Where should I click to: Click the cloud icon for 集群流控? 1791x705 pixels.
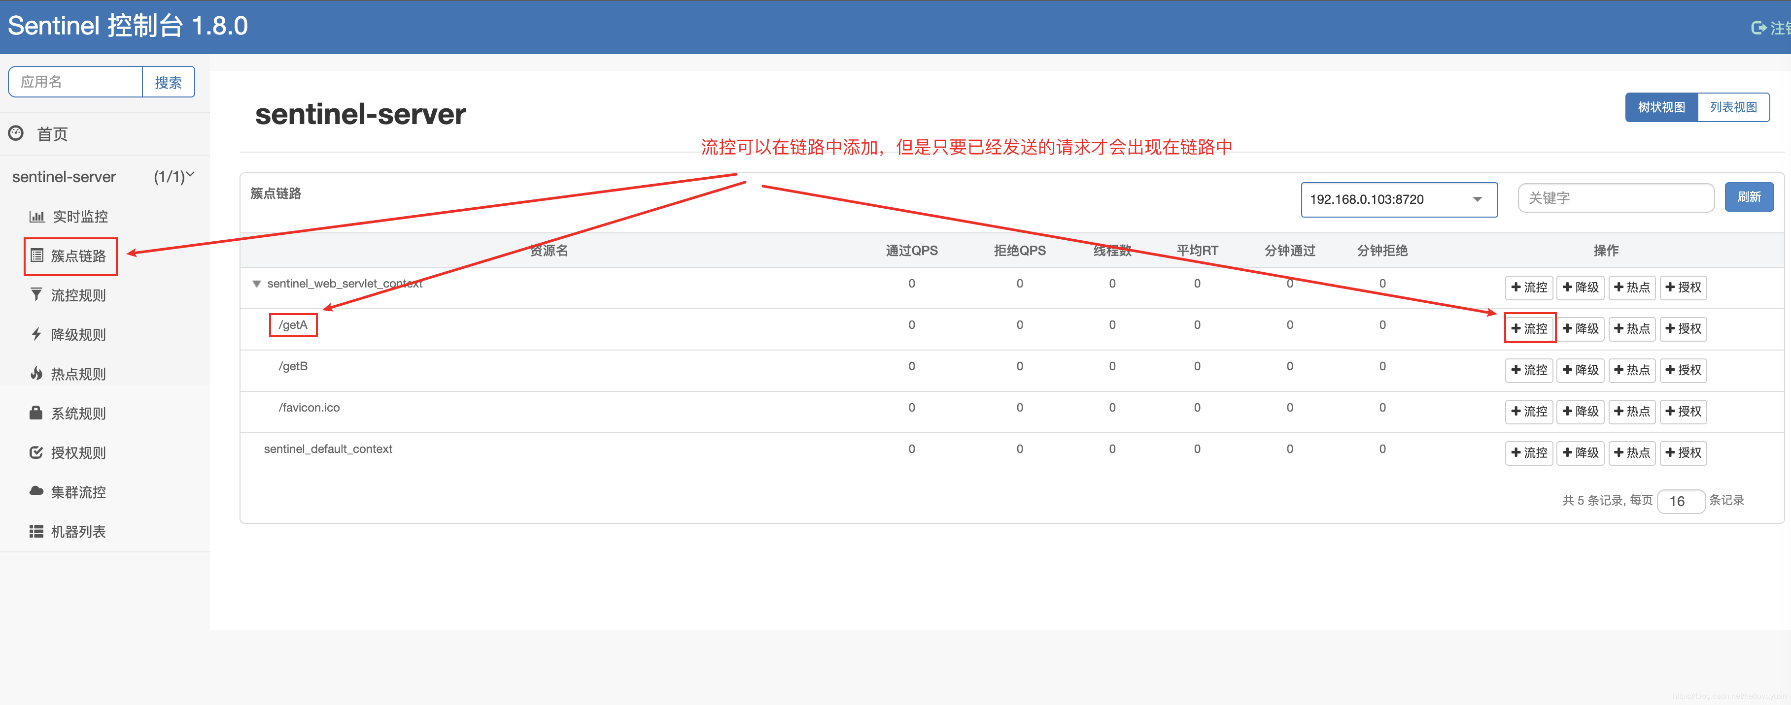[36, 491]
